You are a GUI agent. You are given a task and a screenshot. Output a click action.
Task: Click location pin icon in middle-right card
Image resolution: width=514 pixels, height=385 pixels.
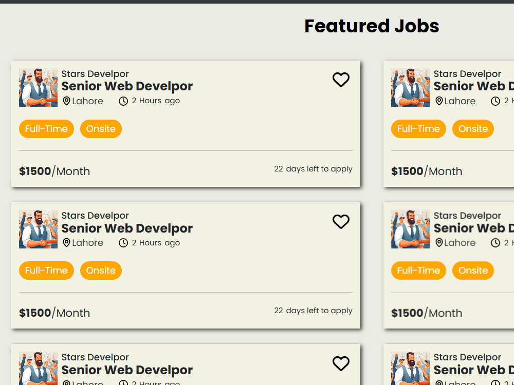439,243
